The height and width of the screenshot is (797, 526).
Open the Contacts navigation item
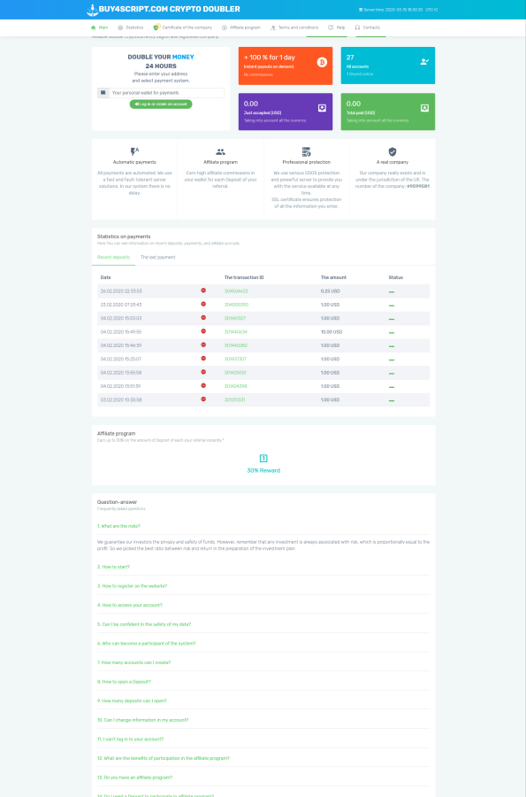[x=367, y=27]
